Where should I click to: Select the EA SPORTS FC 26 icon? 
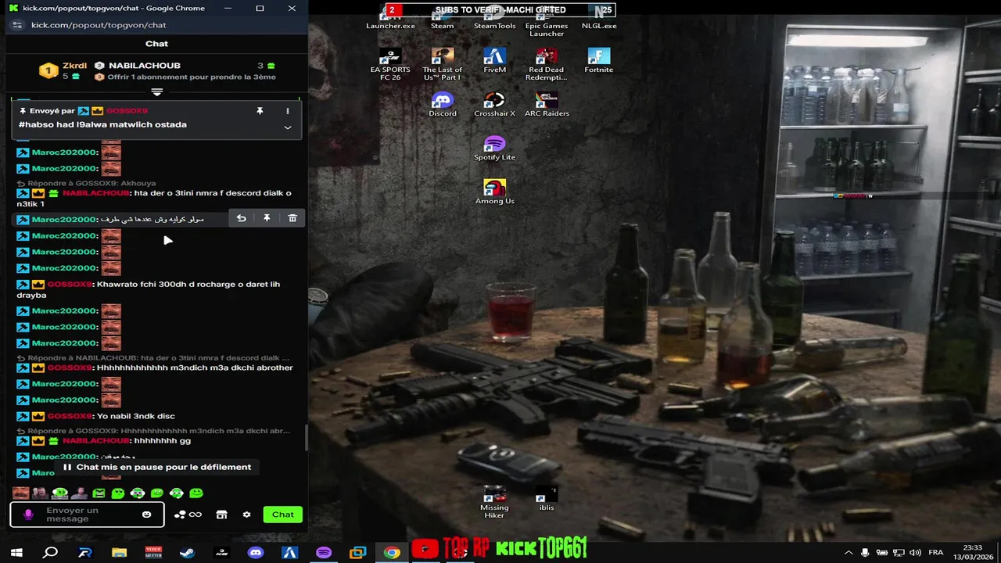pos(390,65)
